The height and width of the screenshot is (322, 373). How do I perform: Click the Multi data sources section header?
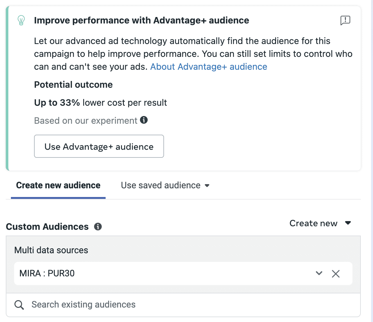(51, 250)
